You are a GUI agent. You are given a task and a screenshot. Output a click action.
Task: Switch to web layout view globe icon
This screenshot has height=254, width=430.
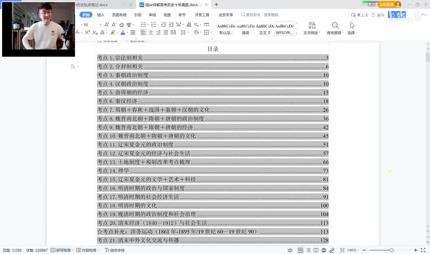[324, 250]
